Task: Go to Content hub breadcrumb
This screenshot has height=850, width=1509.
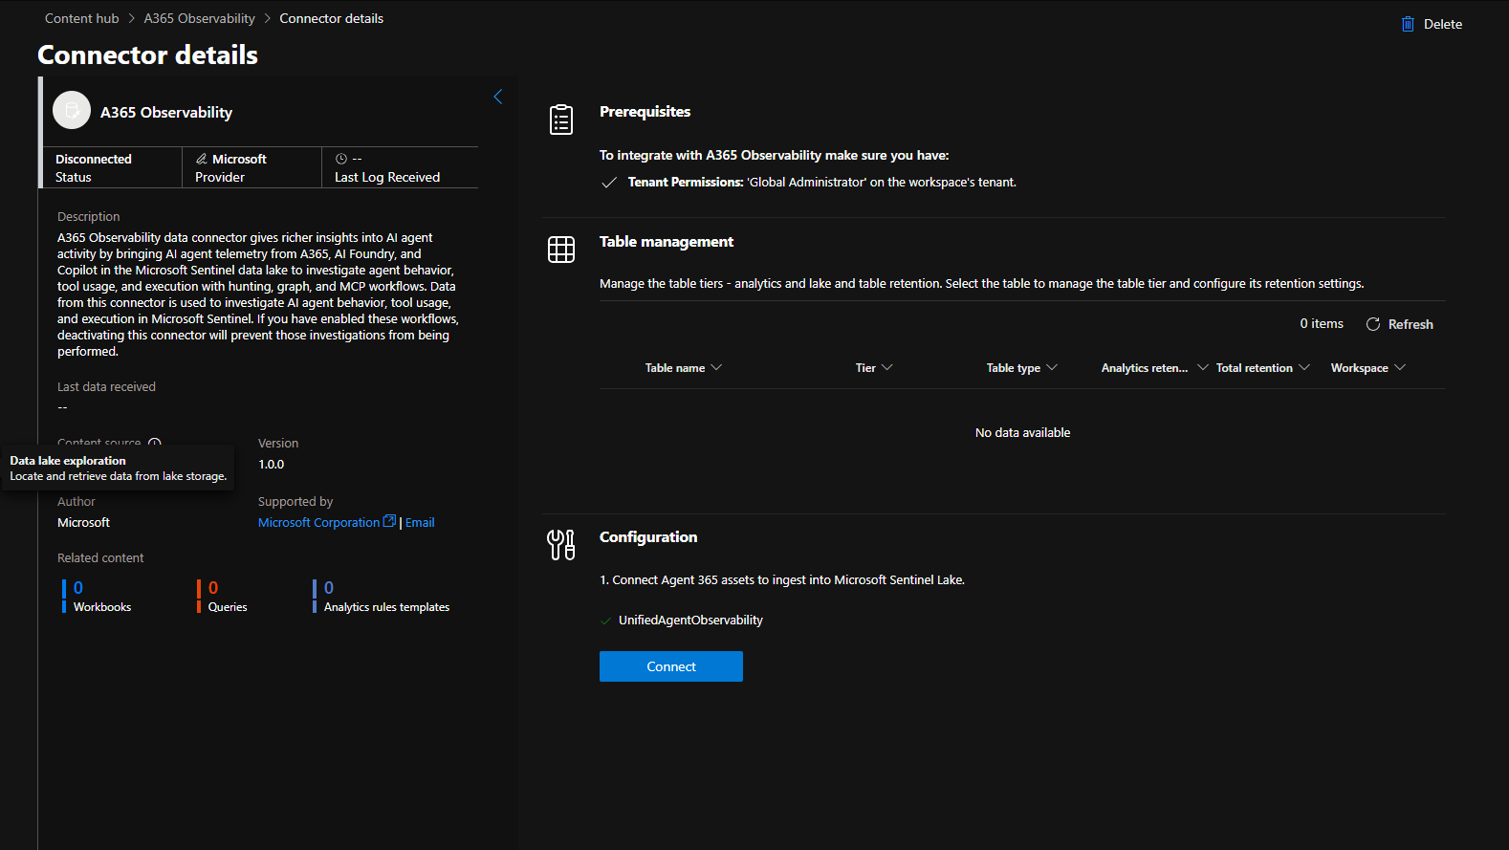Action: click(x=82, y=18)
